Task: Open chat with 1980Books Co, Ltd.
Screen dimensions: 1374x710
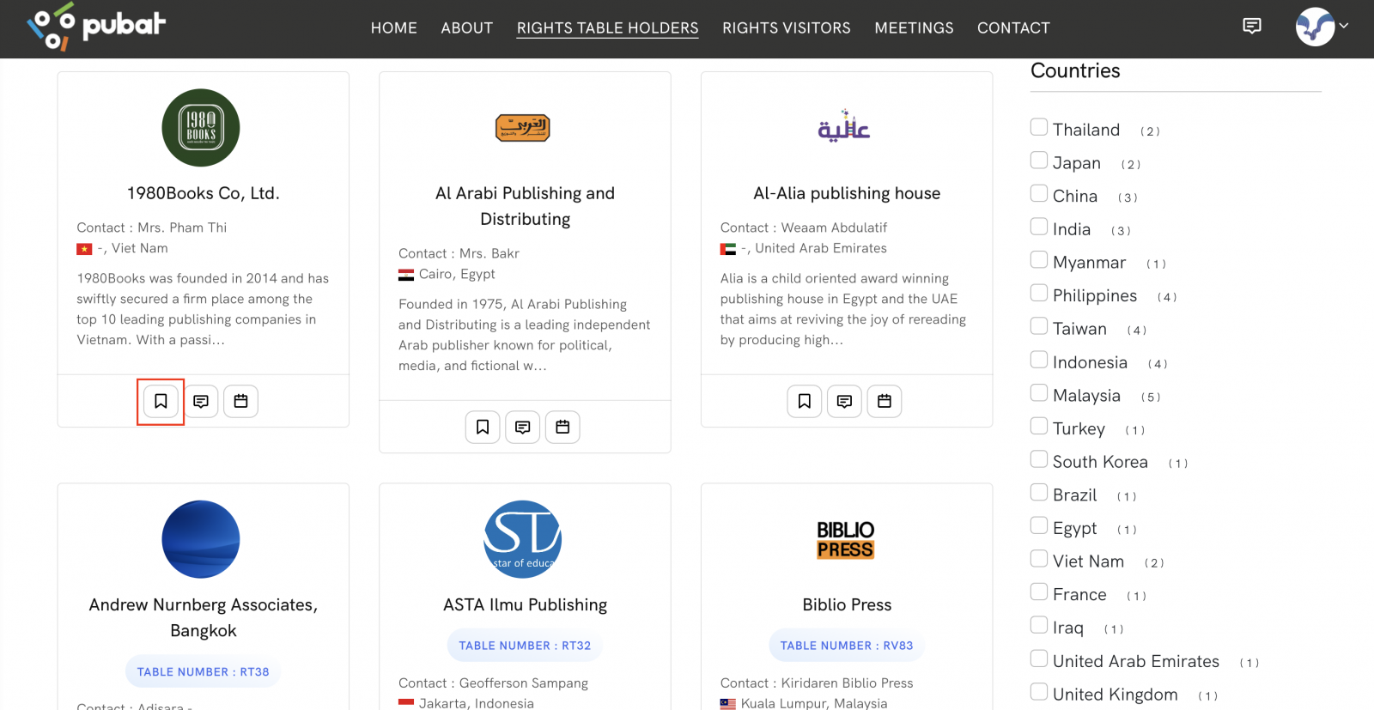Action: pyautogui.click(x=201, y=401)
